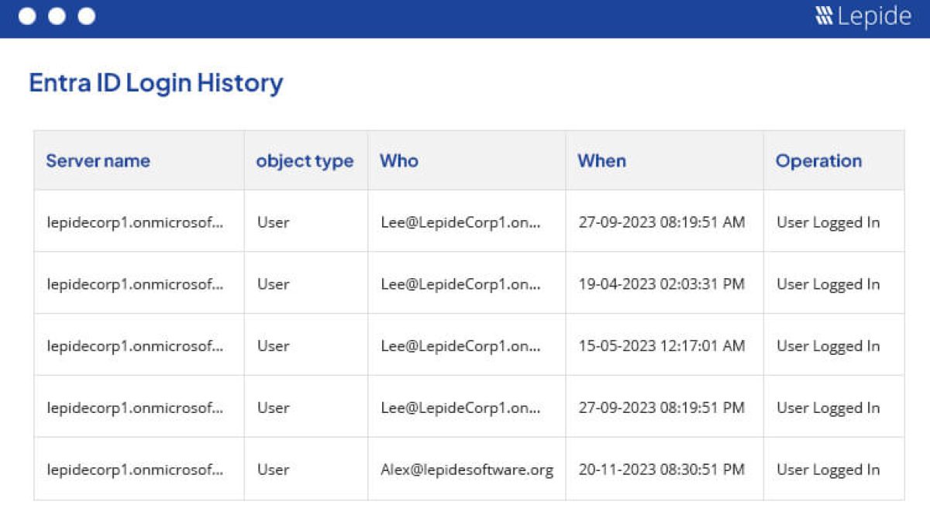This screenshot has width=930, height=523.
Task: Select login entry dated 27-09-2023 08:19:51 AM
Action: tap(661, 222)
